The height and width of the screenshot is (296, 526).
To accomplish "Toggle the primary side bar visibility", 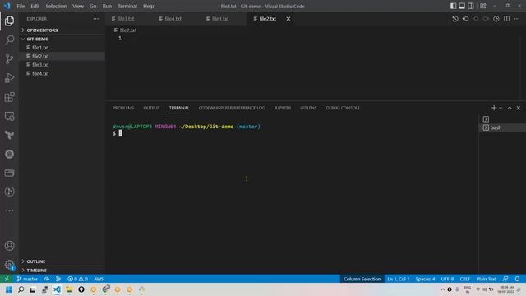I will tap(453, 6).
